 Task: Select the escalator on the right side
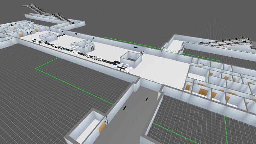pyautogui.click(x=224, y=43)
